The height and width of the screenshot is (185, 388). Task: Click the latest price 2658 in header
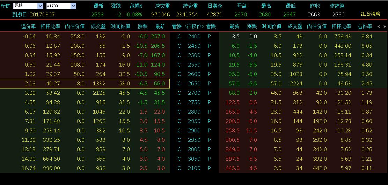[x=97, y=15]
